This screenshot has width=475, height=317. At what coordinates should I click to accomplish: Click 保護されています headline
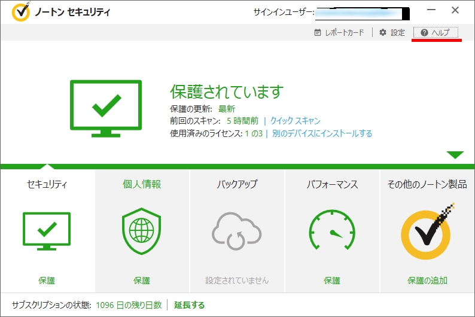[227, 92]
